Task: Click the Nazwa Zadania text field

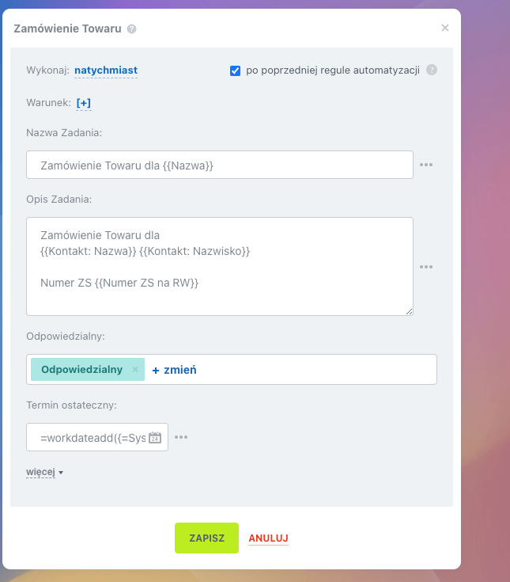Action: click(x=219, y=165)
